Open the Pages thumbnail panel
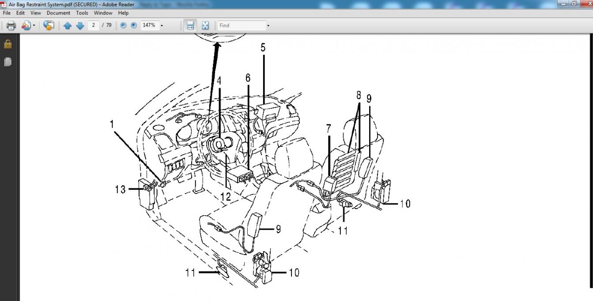 [8, 62]
